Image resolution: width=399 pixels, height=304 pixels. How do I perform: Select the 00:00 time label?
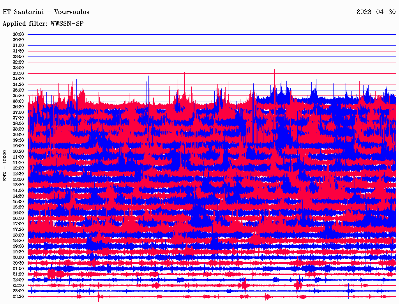coord(18,34)
